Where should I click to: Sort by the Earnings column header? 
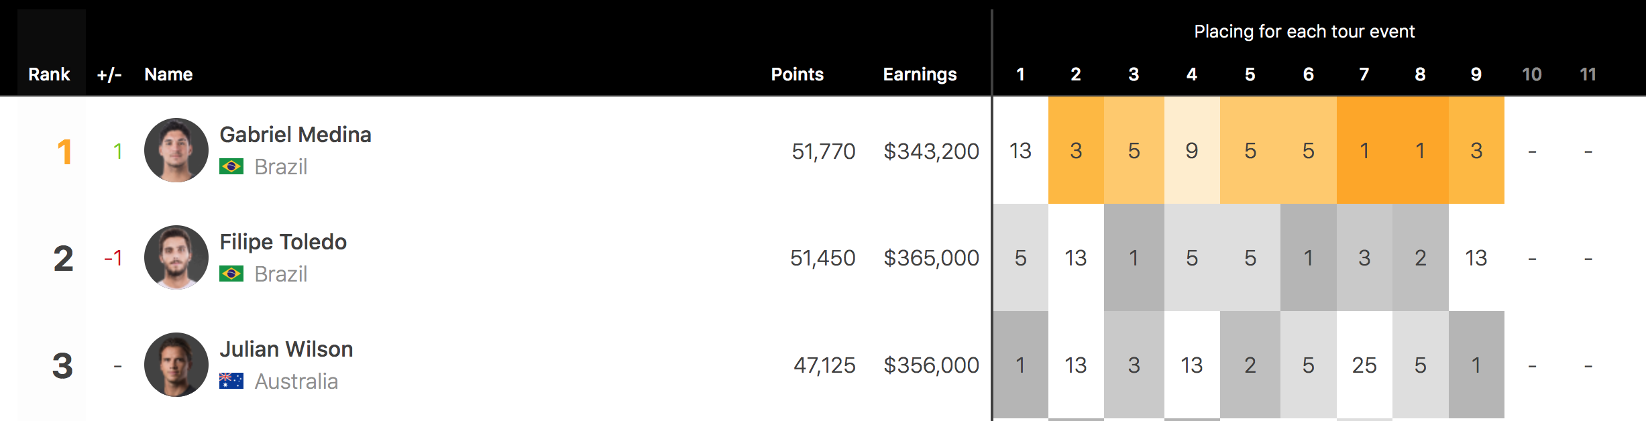pyautogui.click(x=920, y=74)
